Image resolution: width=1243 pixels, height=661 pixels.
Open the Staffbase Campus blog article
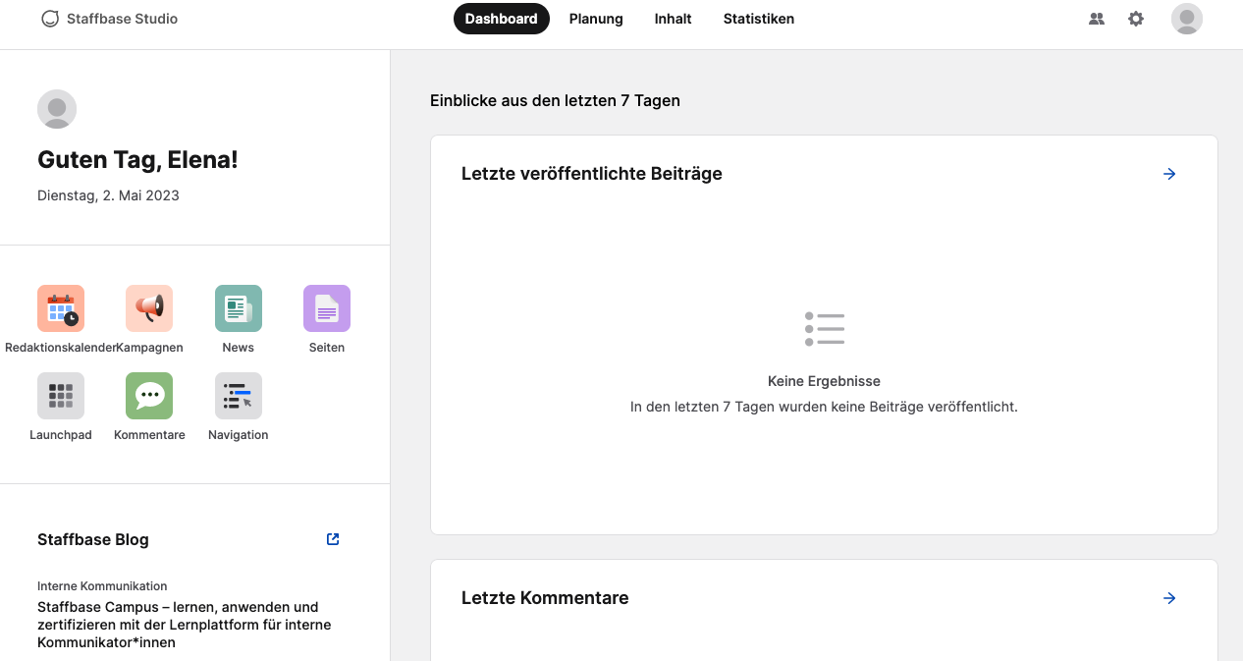point(185,625)
